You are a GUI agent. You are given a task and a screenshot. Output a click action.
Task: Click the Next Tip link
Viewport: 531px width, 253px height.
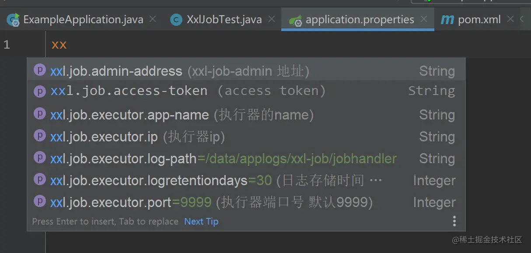[201, 221]
